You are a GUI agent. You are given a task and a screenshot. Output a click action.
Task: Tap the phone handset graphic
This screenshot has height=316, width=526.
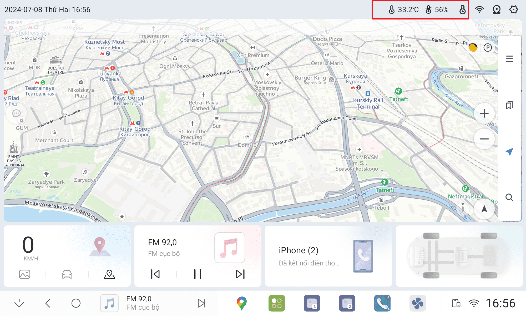[x=363, y=256]
